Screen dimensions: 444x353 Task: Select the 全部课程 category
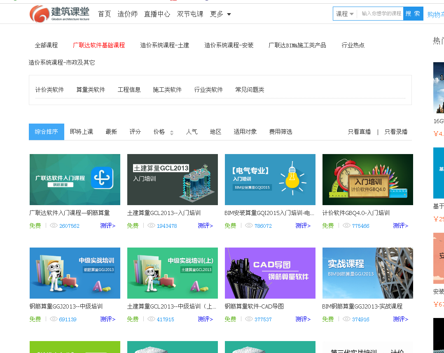(46, 45)
